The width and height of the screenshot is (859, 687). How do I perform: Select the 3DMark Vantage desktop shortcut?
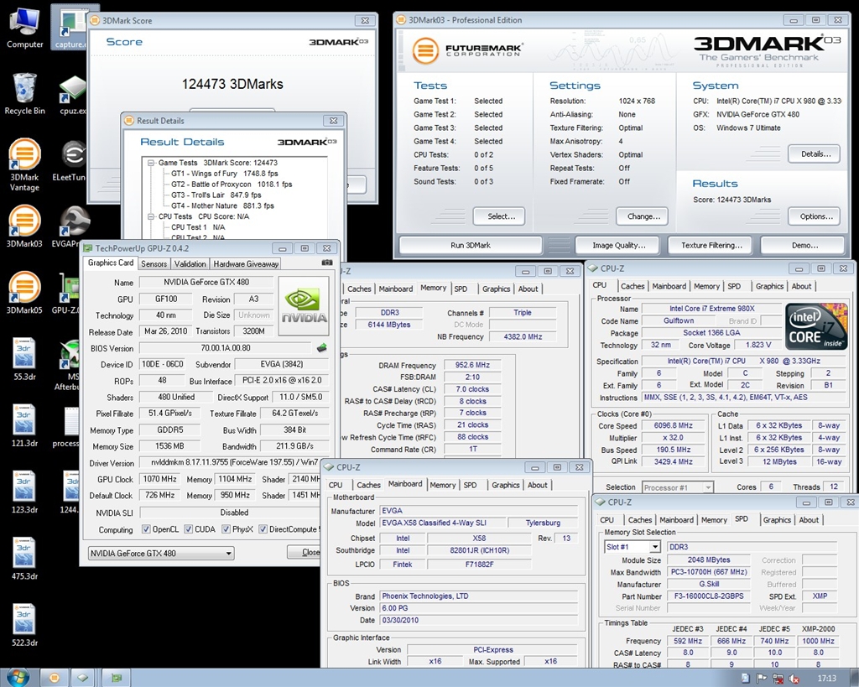[24, 165]
